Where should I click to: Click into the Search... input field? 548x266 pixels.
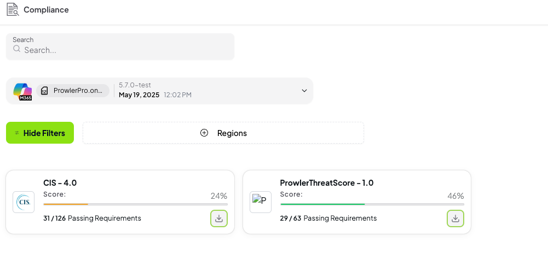pyautogui.click(x=120, y=46)
